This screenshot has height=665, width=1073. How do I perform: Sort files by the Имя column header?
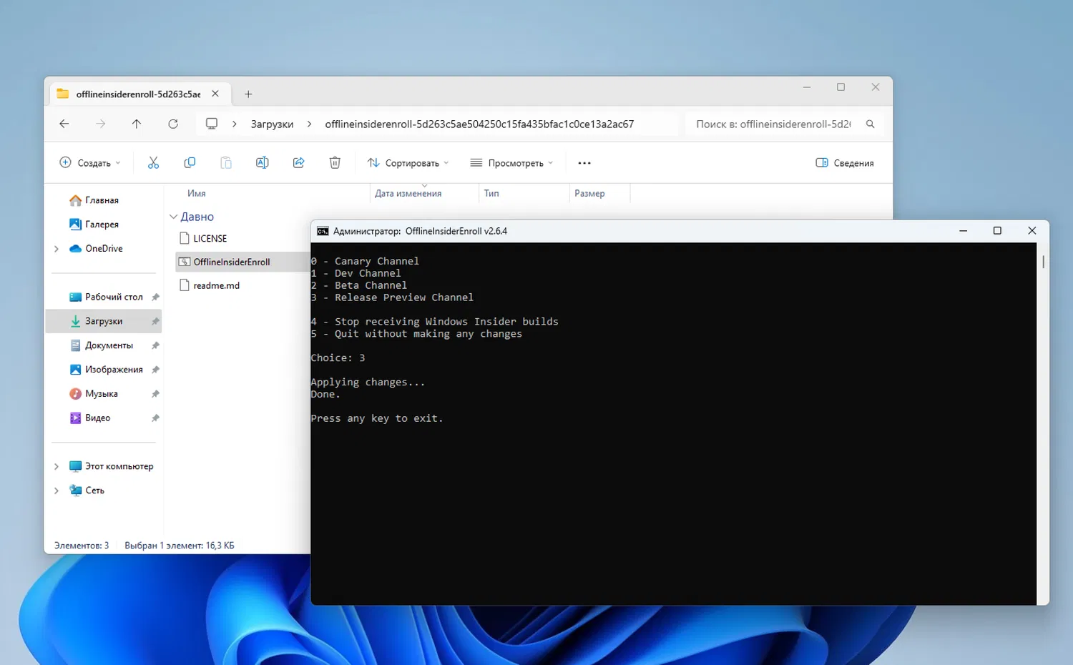click(197, 194)
